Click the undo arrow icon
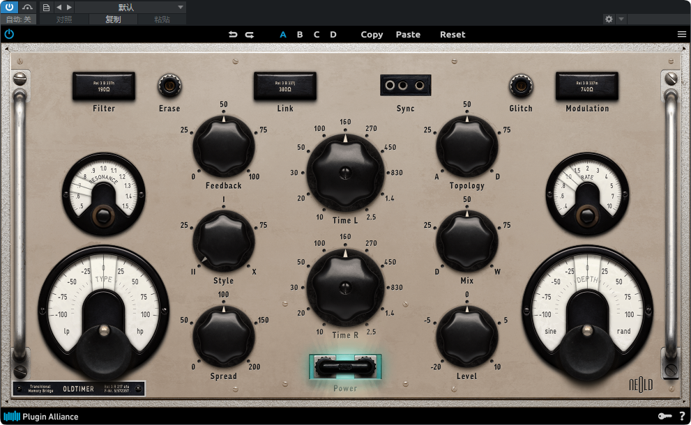 pos(233,34)
